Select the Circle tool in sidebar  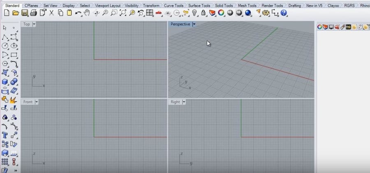(5, 46)
